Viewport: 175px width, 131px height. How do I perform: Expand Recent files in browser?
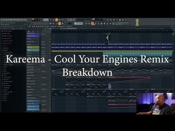[6, 33]
